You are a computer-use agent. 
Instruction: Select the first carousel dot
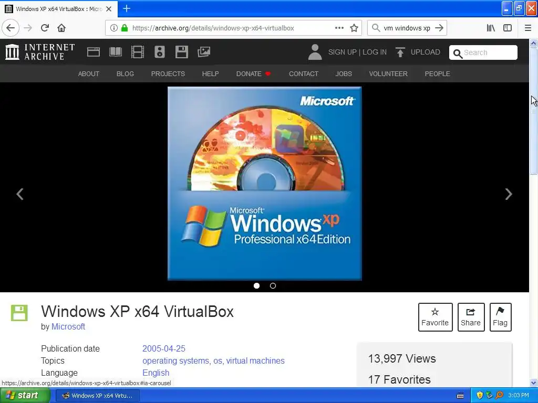click(256, 285)
